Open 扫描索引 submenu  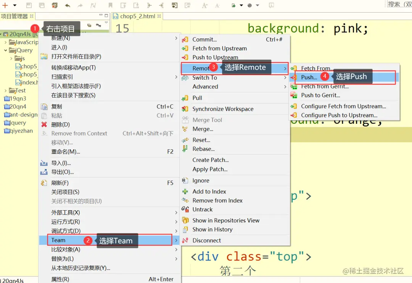coord(109,77)
